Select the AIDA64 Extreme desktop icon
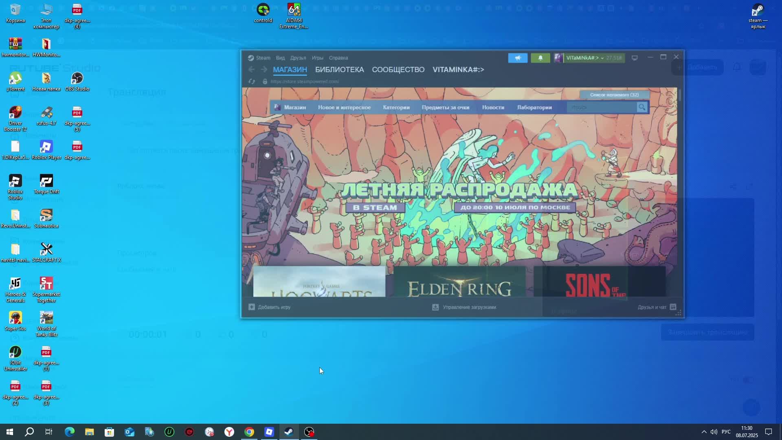The height and width of the screenshot is (440, 782). (x=294, y=16)
